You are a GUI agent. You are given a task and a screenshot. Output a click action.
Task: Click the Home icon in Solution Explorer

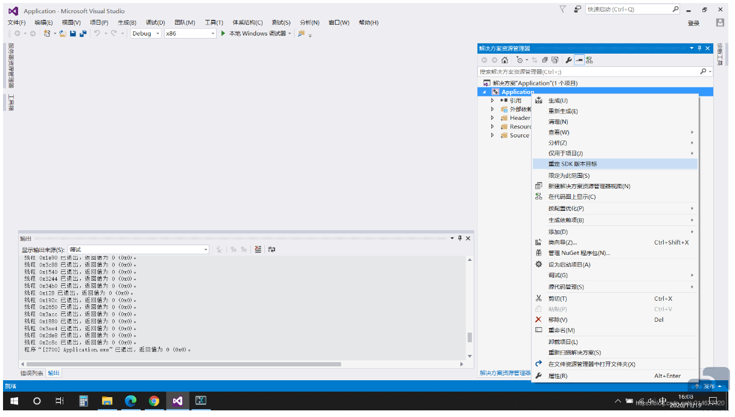[x=504, y=60]
